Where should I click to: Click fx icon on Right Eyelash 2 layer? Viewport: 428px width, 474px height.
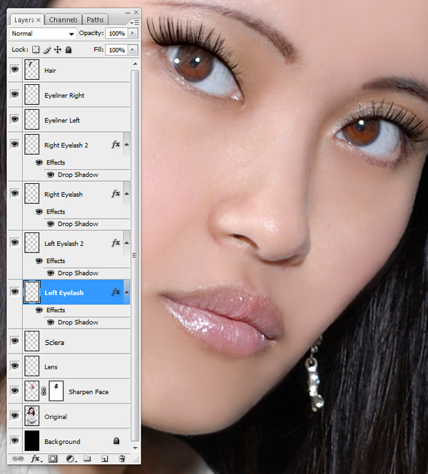(116, 145)
